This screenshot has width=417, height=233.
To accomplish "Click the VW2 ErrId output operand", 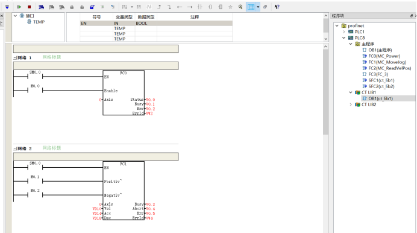I will coord(149,113).
